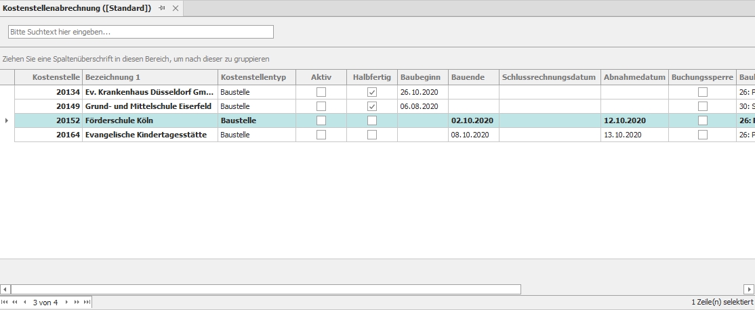Enable Aktiv checkbox for Förderschule Köln
755x310 pixels.
(321, 120)
